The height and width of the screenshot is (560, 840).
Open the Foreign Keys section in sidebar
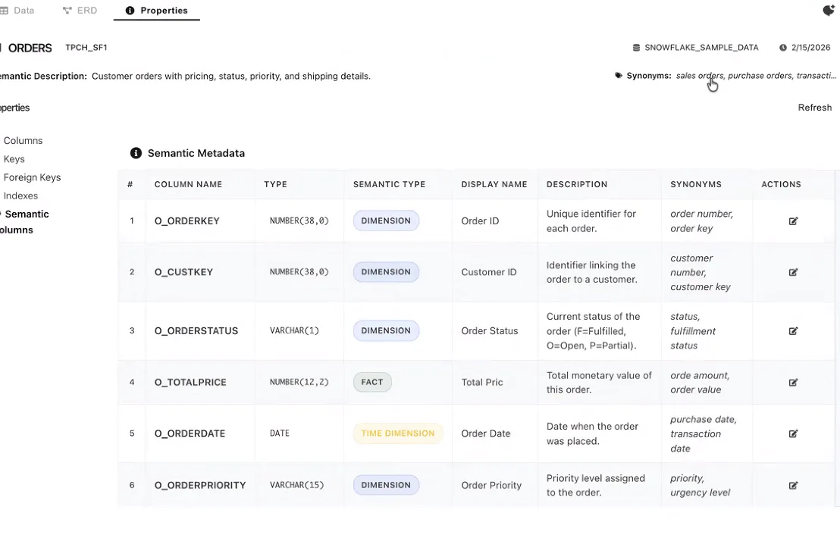point(32,177)
